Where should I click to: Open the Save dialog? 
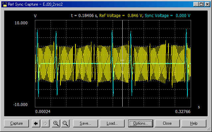(x=85, y=123)
